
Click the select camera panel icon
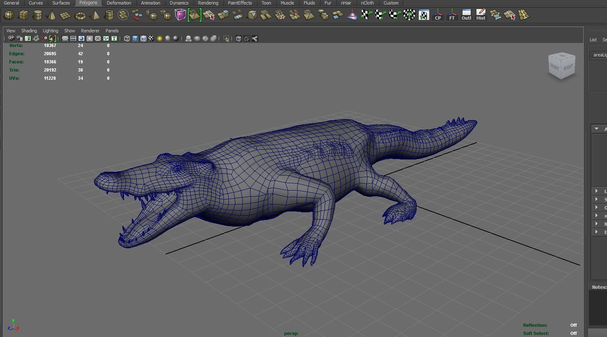coord(11,38)
